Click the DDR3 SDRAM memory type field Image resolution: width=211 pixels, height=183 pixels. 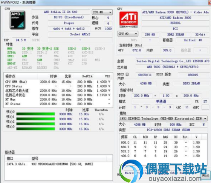191,83
